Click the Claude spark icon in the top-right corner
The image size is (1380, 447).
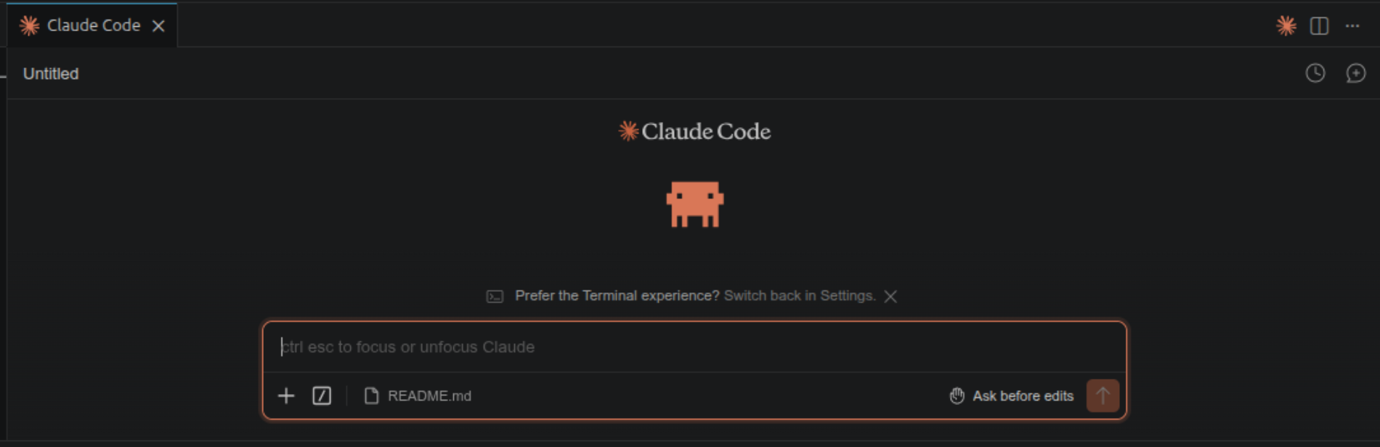click(1285, 25)
